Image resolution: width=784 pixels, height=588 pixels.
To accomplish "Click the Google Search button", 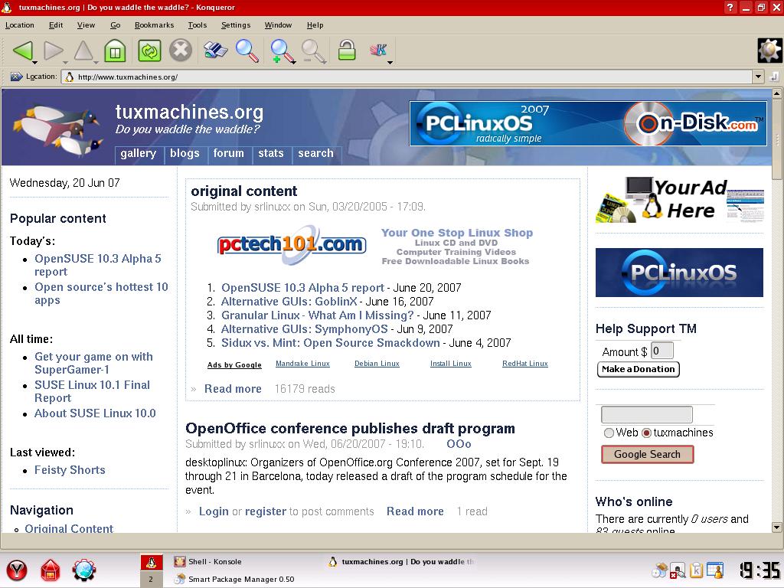I will pos(647,455).
